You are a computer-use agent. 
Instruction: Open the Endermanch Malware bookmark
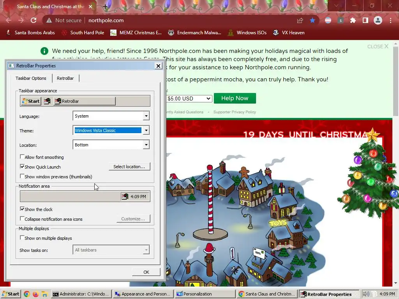coord(195,33)
